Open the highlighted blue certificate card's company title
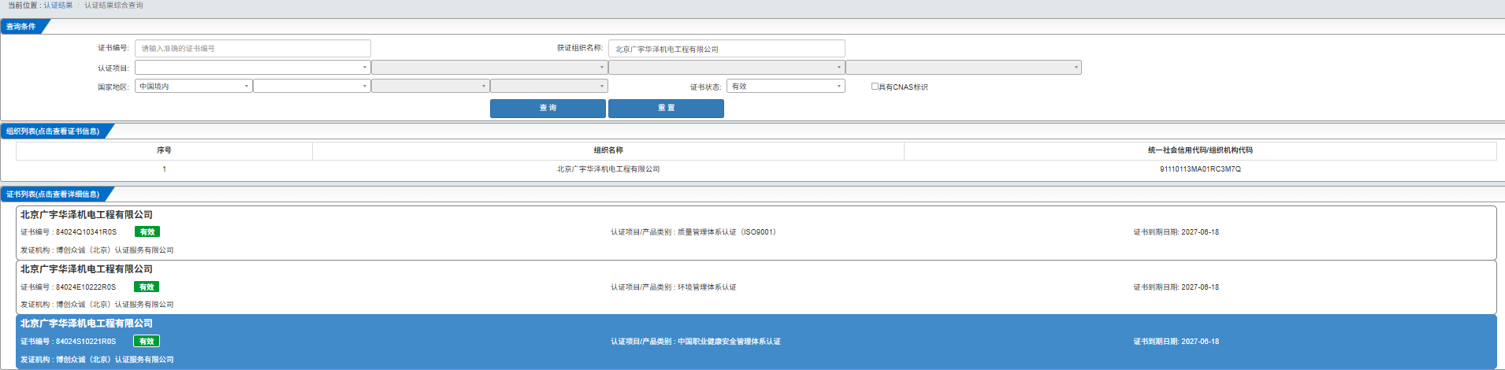This screenshot has height=370, width=1505. [x=87, y=324]
